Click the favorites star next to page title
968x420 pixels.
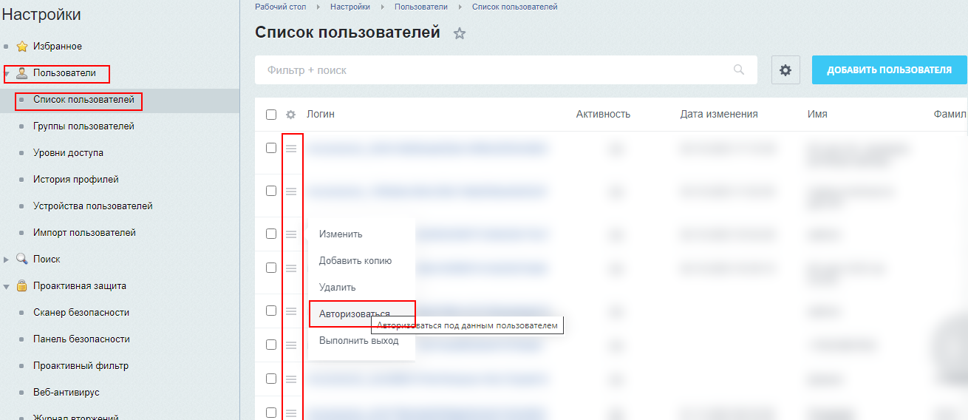point(460,33)
